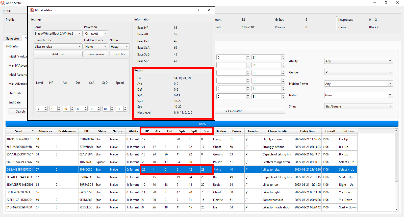
Task: Click the Add row button
Action: [58, 54]
